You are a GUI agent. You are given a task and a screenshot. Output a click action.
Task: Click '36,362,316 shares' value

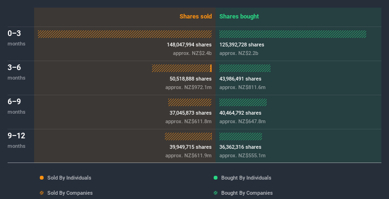[240, 147]
